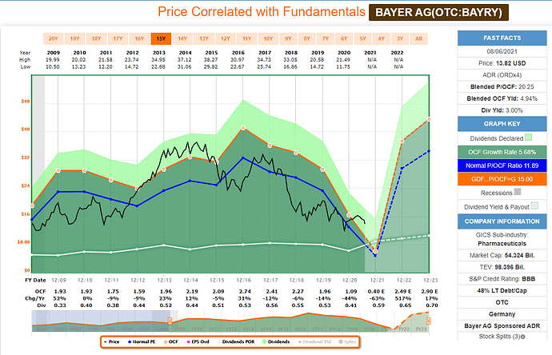Select the 17Y time range tab
Screen dimensions: 552x355
pyautogui.click(x=118, y=38)
